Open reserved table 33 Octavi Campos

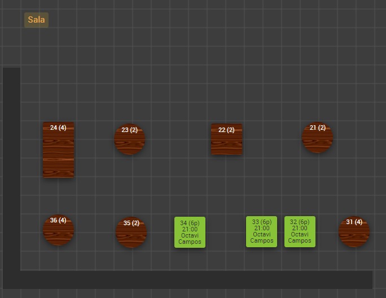pos(261,232)
